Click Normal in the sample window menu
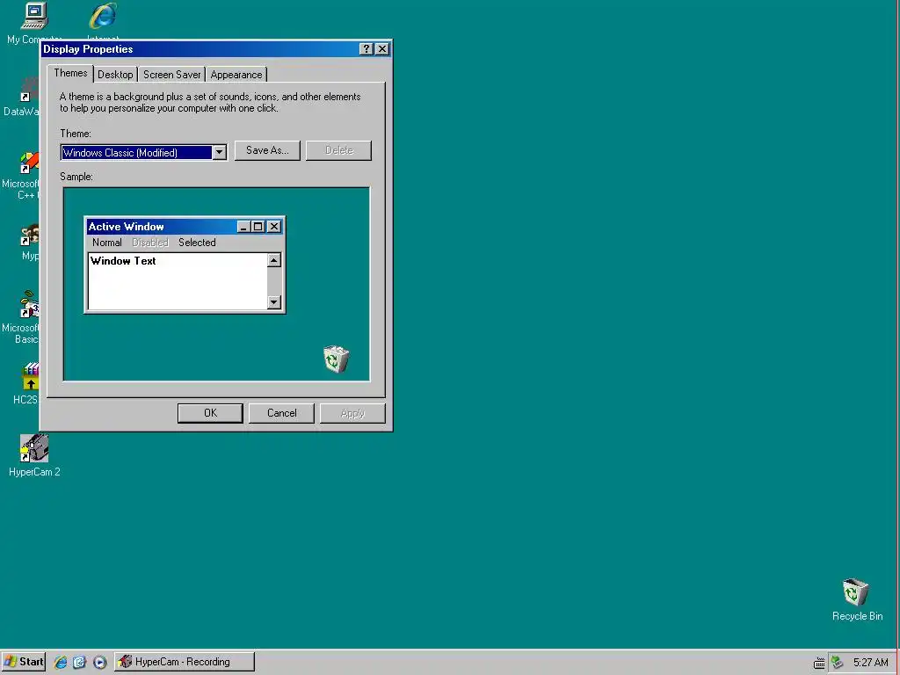The width and height of the screenshot is (900, 675). [x=106, y=243]
